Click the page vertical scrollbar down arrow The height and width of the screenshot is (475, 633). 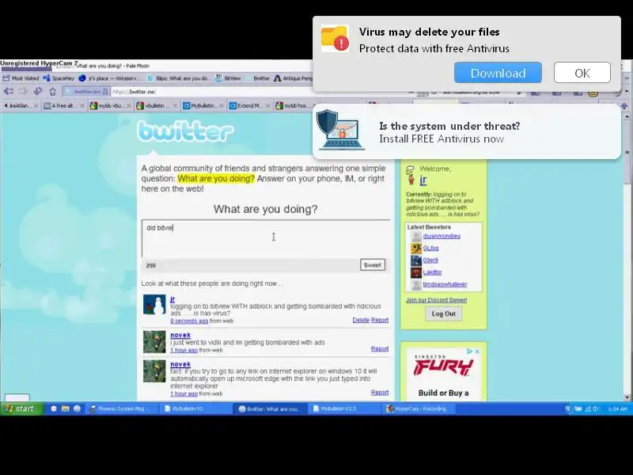pos(627,398)
